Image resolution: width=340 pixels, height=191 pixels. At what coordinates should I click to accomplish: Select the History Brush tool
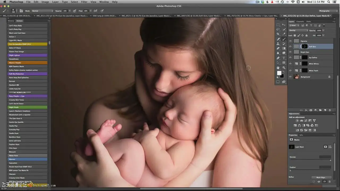(284, 44)
